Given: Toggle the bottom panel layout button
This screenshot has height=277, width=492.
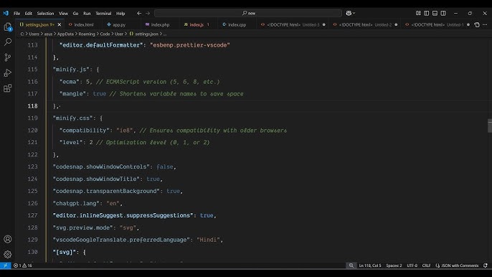Looking at the screenshot, I should pyautogui.click(x=435, y=13).
